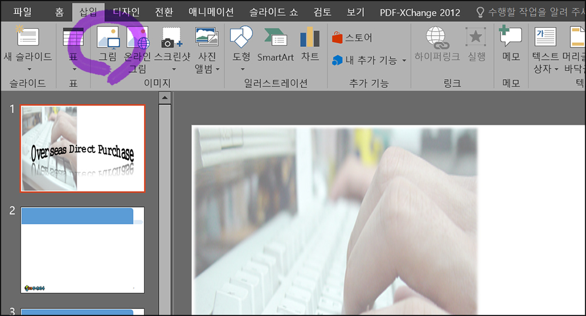
Task: Select the slide 3 thumbnail
Action: (x=83, y=312)
